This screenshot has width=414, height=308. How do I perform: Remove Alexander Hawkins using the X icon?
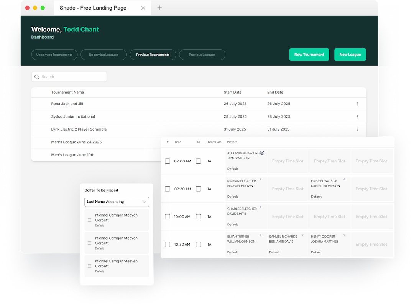tap(262, 153)
